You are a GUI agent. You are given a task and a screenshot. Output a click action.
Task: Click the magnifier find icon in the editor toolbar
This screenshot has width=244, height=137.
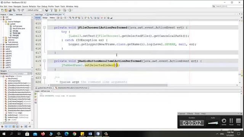pos(70,18)
